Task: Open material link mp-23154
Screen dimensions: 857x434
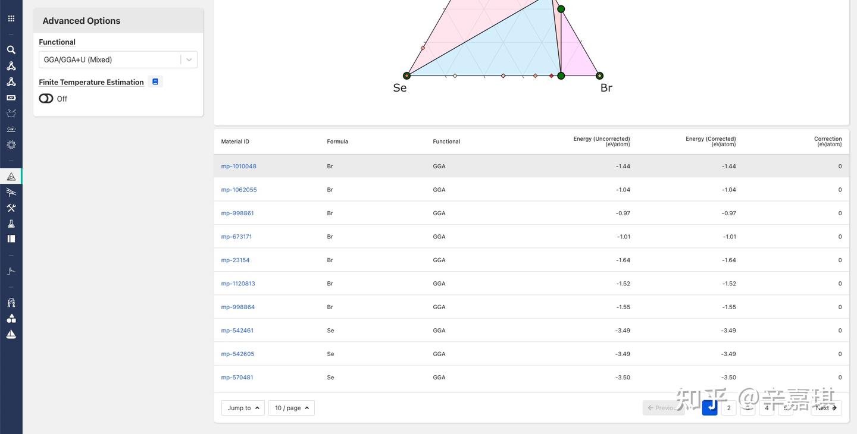Action: click(x=235, y=260)
